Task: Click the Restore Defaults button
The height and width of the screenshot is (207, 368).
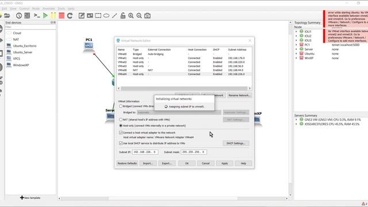Action: click(x=127, y=163)
